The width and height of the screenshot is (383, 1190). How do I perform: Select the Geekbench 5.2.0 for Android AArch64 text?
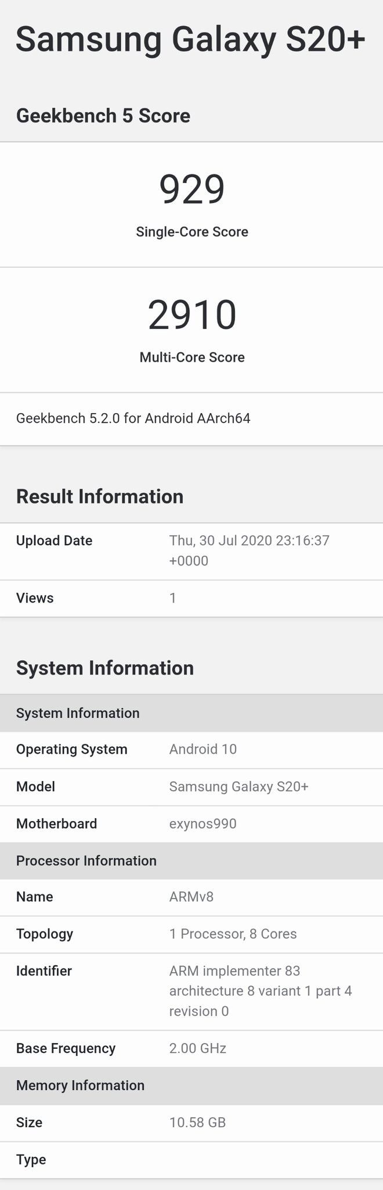(133, 418)
